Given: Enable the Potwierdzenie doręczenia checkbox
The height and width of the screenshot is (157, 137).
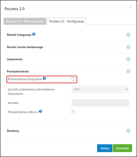Looking at the screenshot, I should 73,79.
